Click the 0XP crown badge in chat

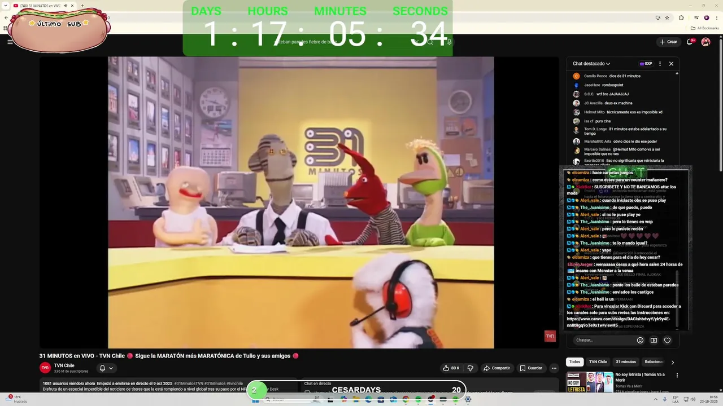(646, 64)
